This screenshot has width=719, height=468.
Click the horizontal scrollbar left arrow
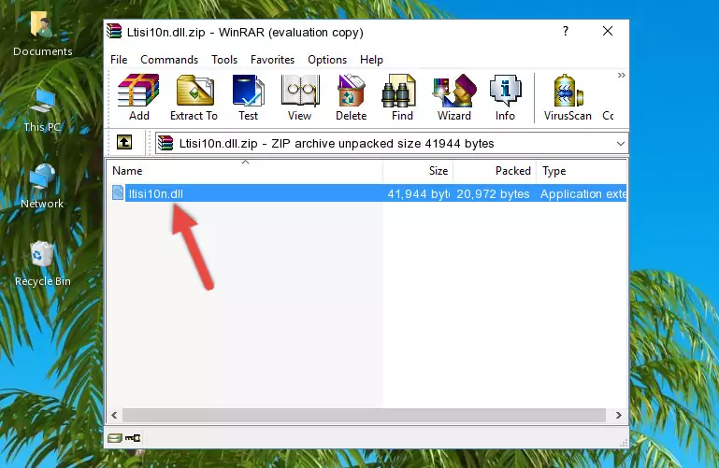click(115, 416)
